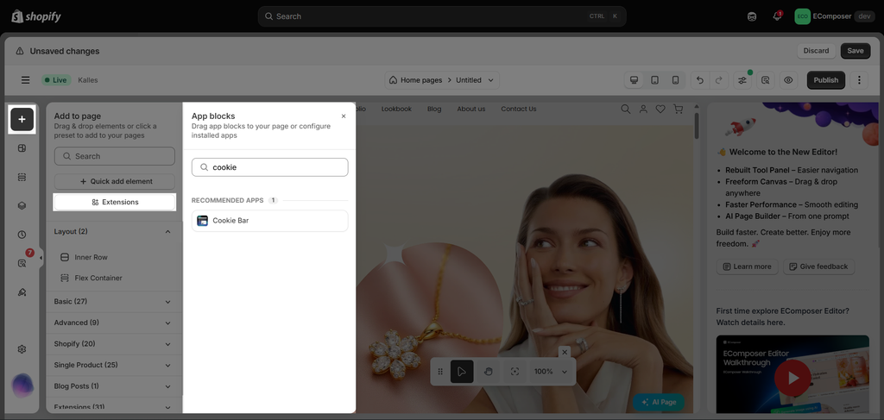The width and height of the screenshot is (884, 420).
Task: Open the Shopify sidekick assistant icon
Action: pyautogui.click(x=752, y=16)
